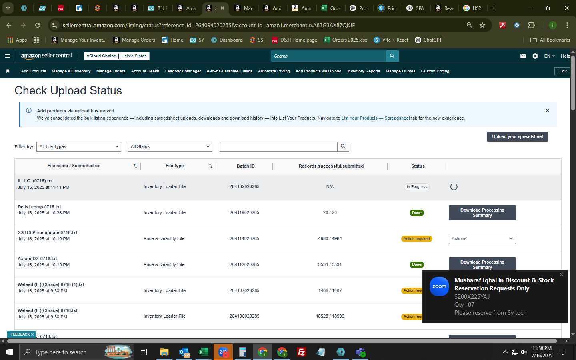
Task: Open the Orders 2025.xlsx bookmark
Action: click(345, 40)
